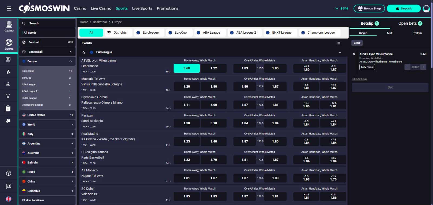The width and height of the screenshot is (433, 205).
Task: Show 28 More Locations
Action: pyautogui.click(x=47, y=200)
